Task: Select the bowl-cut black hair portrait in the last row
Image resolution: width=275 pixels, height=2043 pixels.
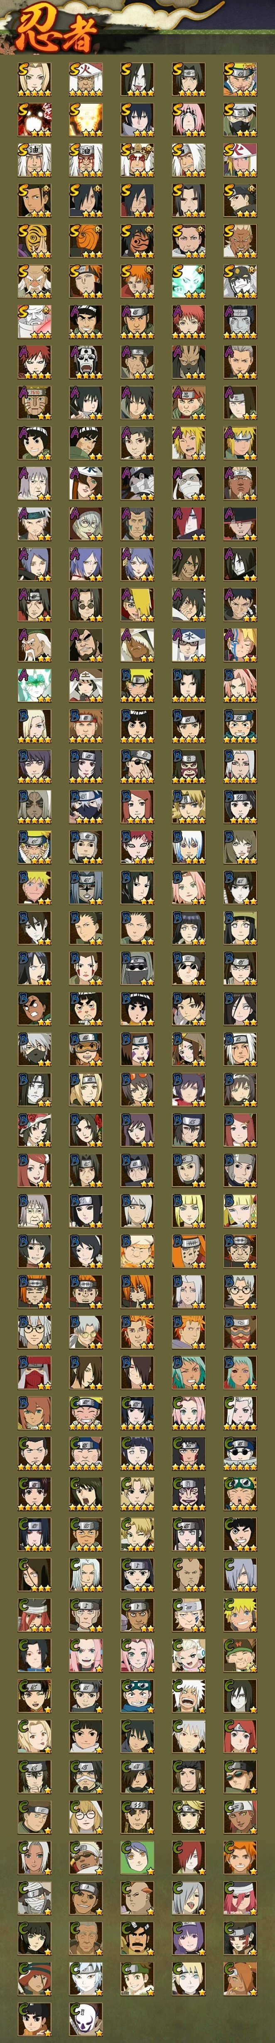Action: point(34,2021)
